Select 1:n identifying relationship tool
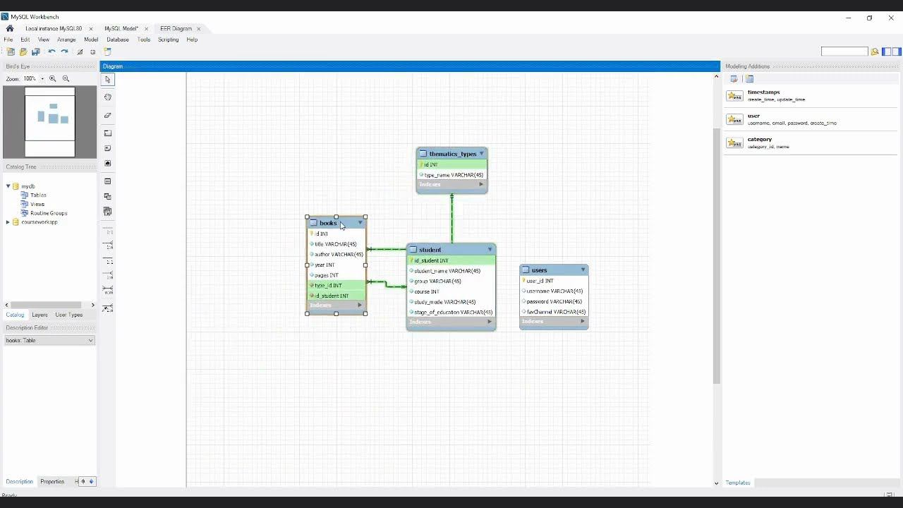This screenshot has width=903, height=508. click(x=108, y=275)
